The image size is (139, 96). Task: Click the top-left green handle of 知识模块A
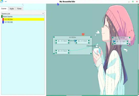click(54, 37)
